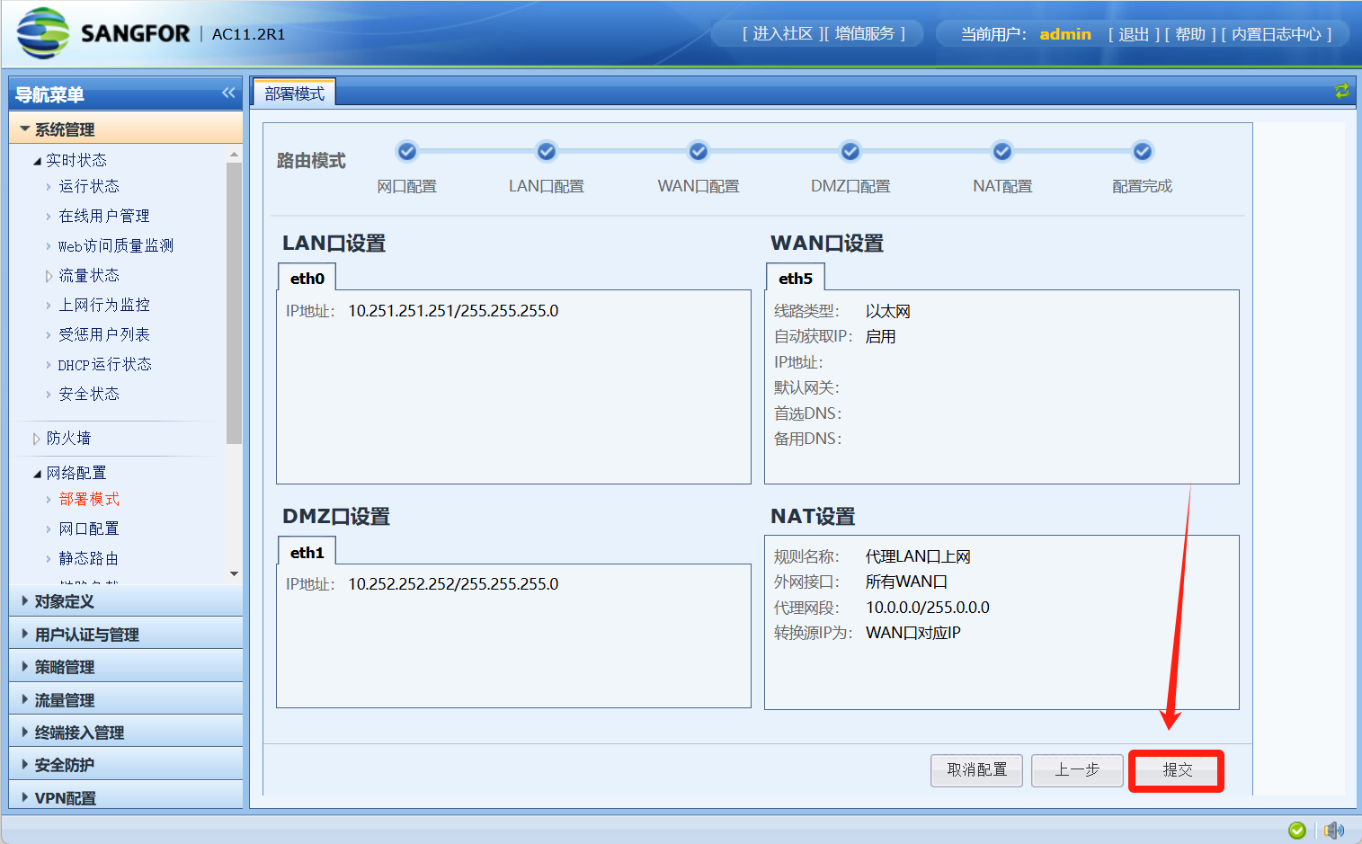The width and height of the screenshot is (1362, 844).
Task: Open the 退出 logout link
Action: pyautogui.click(x=1134, y=34)
